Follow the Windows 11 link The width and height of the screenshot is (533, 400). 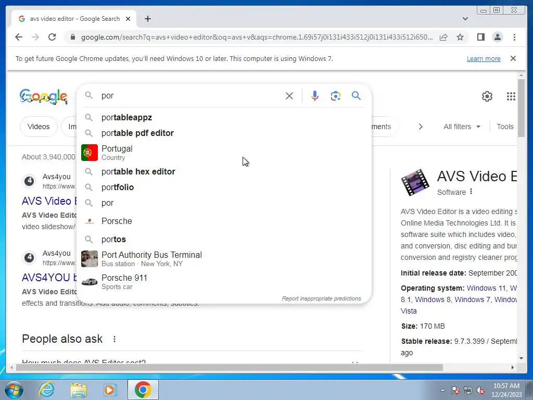pyautogui.click(x=487, y=288)
